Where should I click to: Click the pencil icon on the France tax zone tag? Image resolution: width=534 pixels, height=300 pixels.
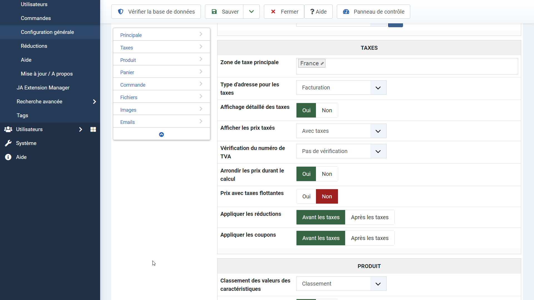pyautogui.click(x=322, y=64)
